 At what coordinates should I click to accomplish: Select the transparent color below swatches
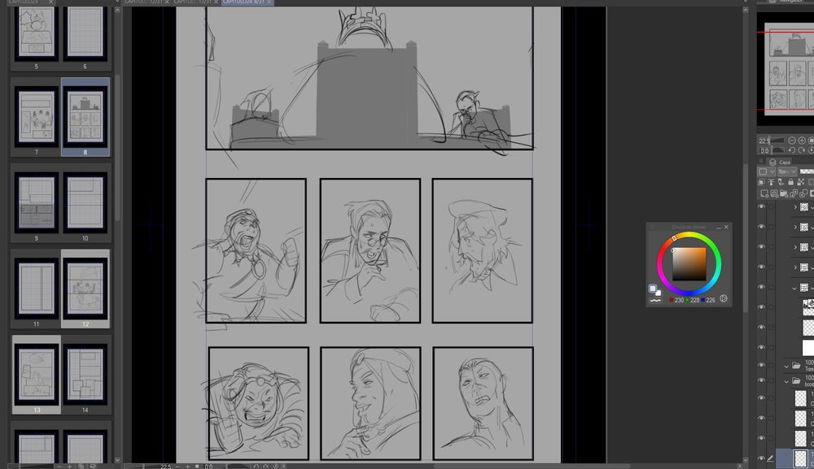655,301
